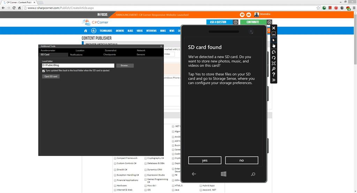The image size is (357, 193).
Task: Click browser home icon
Action: 20,8
